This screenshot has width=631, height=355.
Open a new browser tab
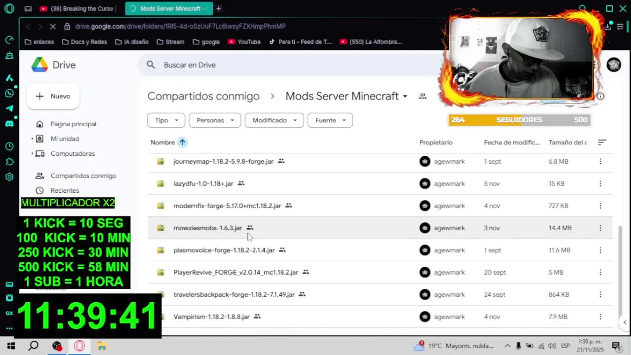(x=218, y=8)
